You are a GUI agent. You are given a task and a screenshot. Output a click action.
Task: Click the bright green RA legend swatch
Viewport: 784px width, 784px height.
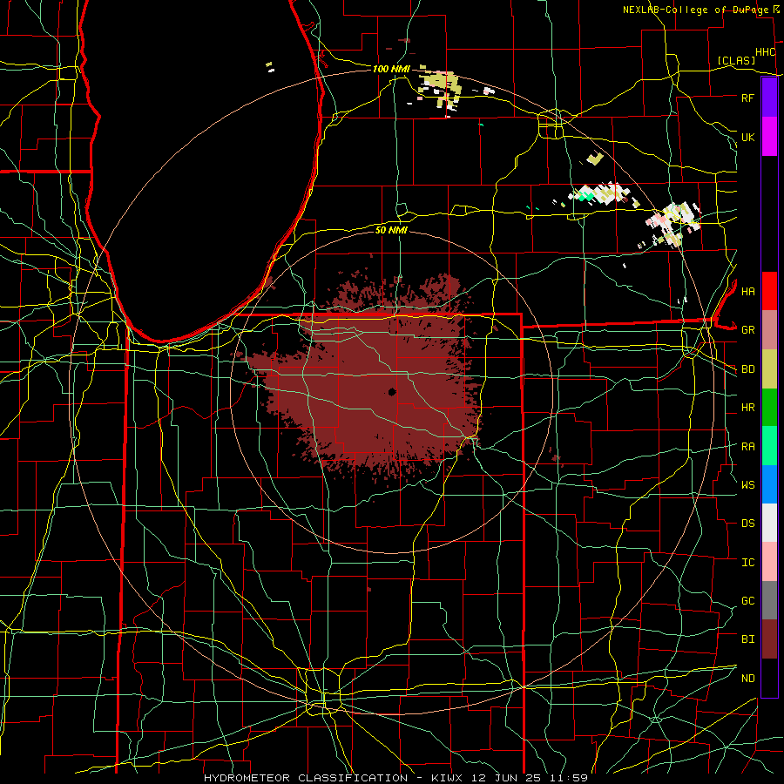[x=769, y=446]
